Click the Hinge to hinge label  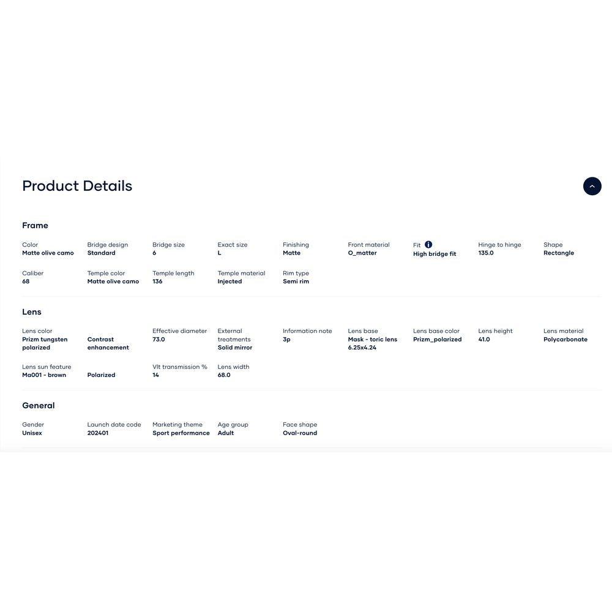[x=500, y=245]
